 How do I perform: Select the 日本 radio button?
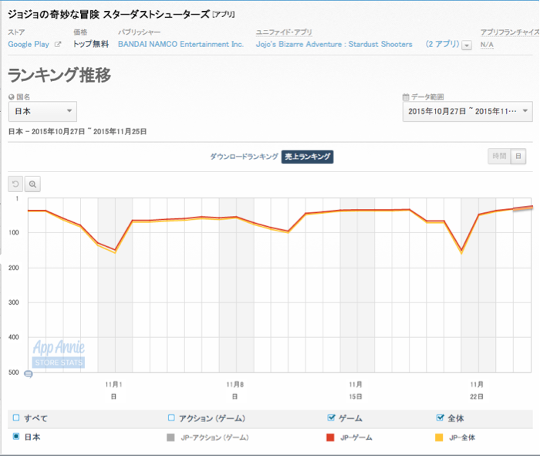(x=16, y=437)
